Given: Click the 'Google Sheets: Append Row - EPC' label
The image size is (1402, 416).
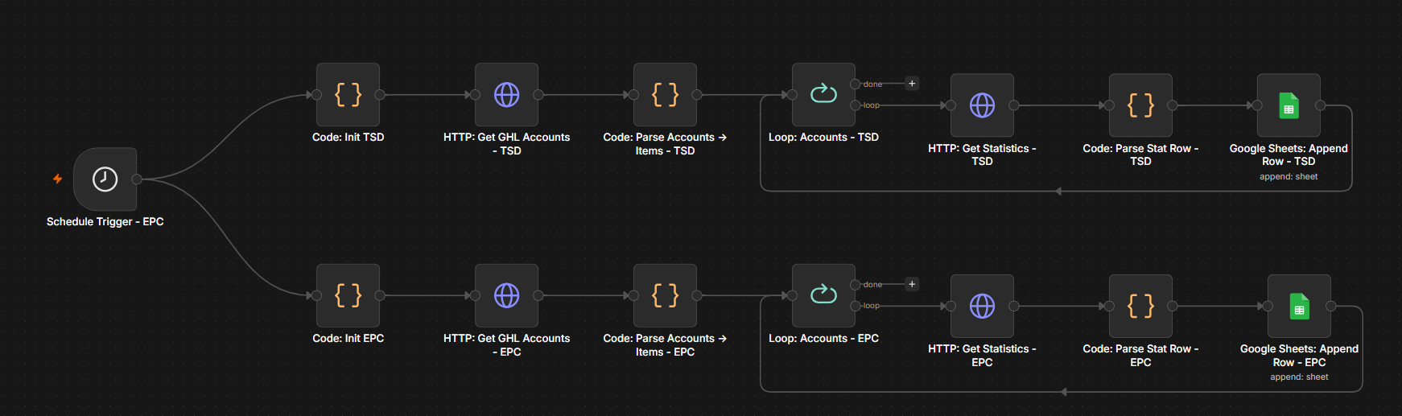Looking at the screenshot, I should pos(1299,356).
